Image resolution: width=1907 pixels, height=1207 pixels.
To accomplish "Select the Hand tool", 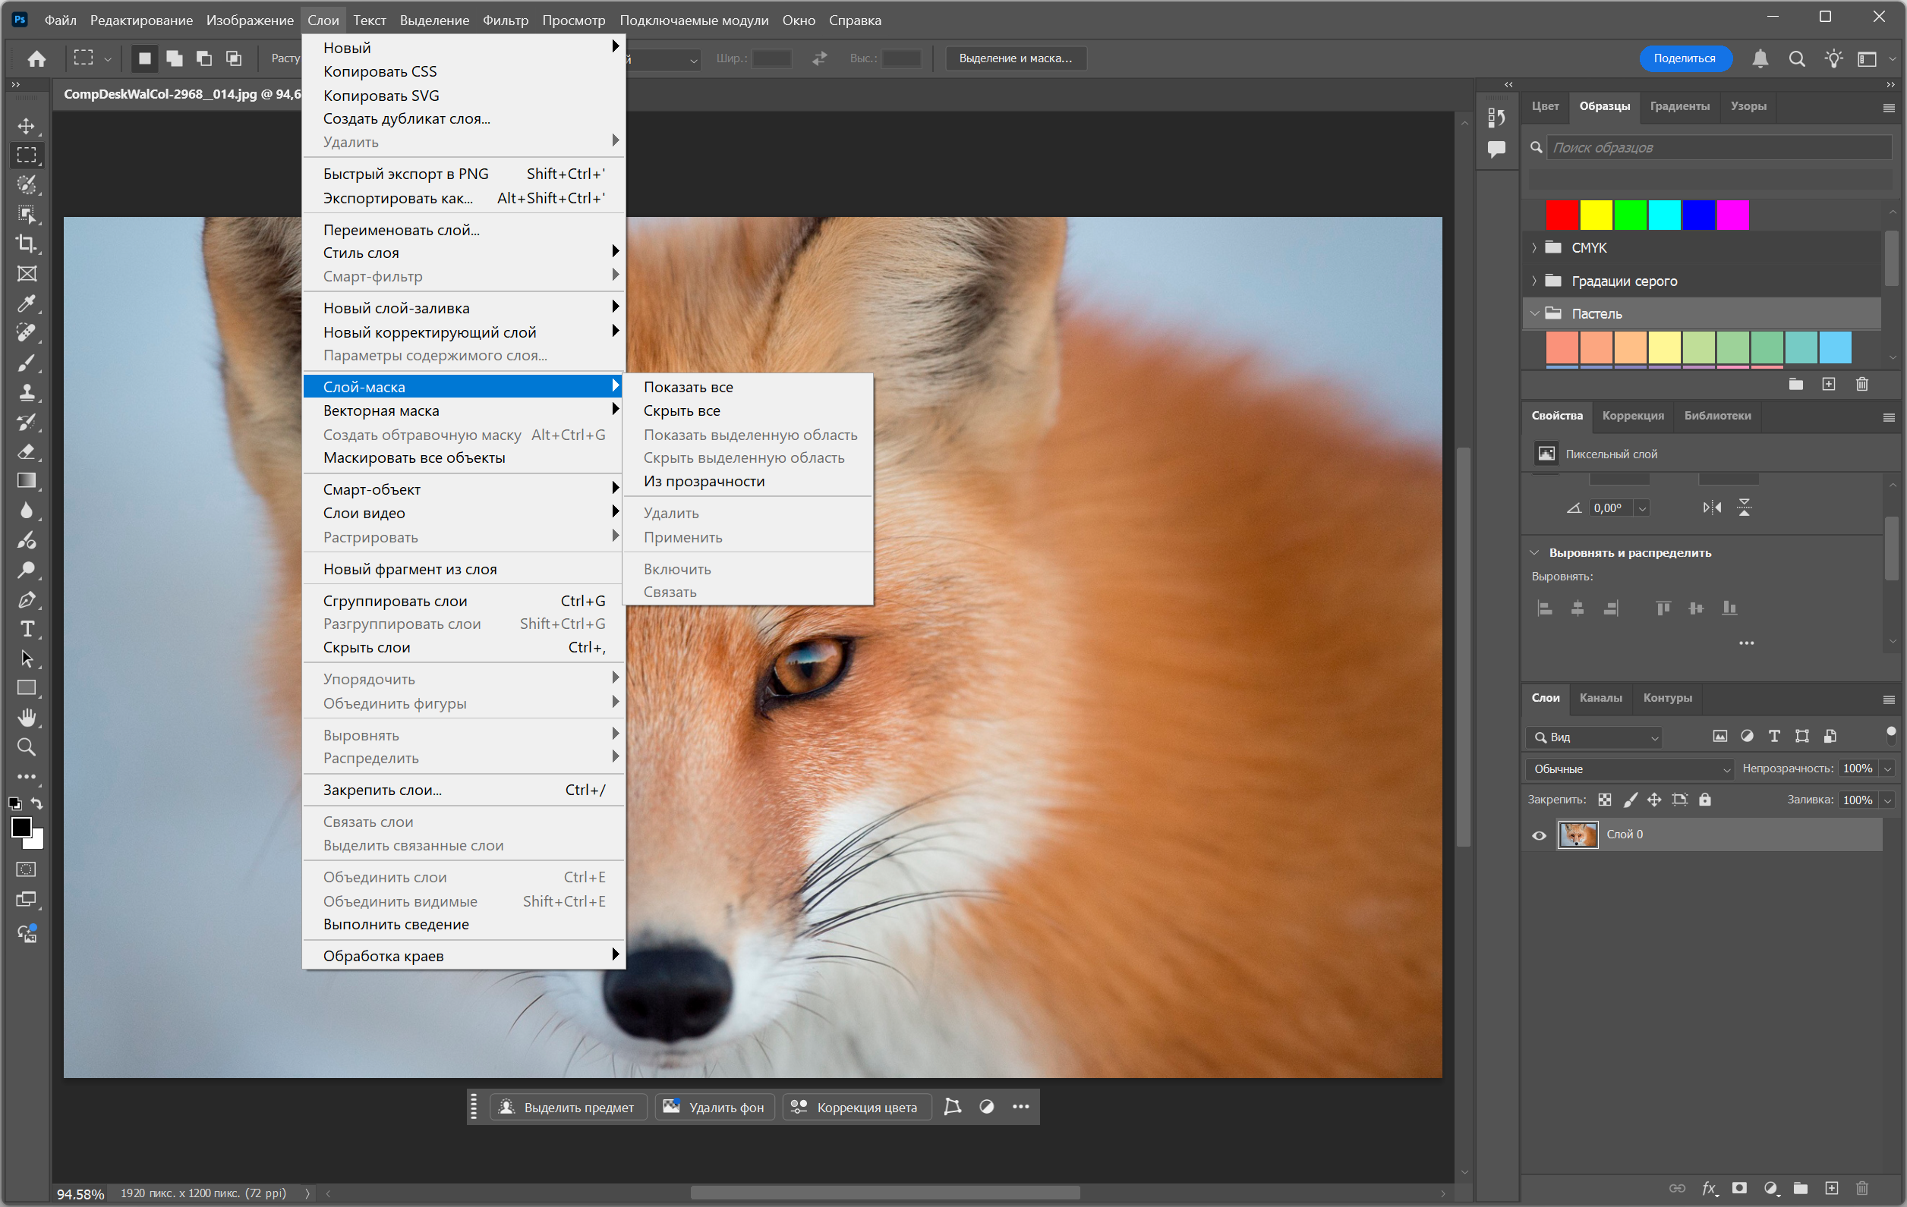I will 26,718.
